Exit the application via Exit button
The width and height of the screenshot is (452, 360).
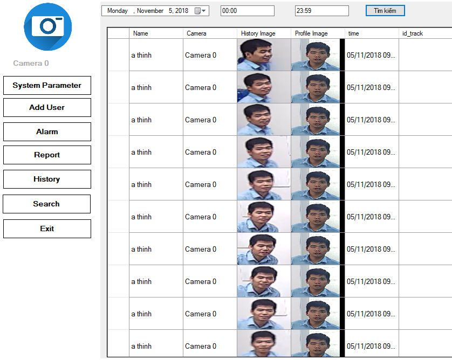pos(47,229)
